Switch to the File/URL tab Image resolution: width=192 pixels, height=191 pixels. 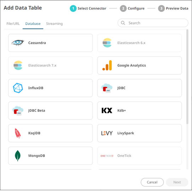pos(13,24)
